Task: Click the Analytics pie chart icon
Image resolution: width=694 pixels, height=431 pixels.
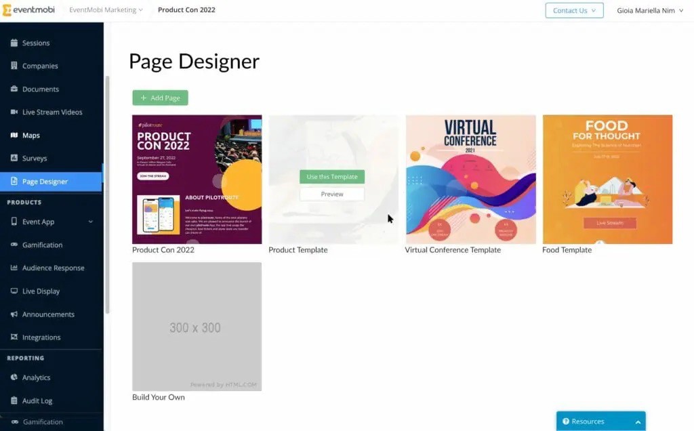Action: pos(14,377)
